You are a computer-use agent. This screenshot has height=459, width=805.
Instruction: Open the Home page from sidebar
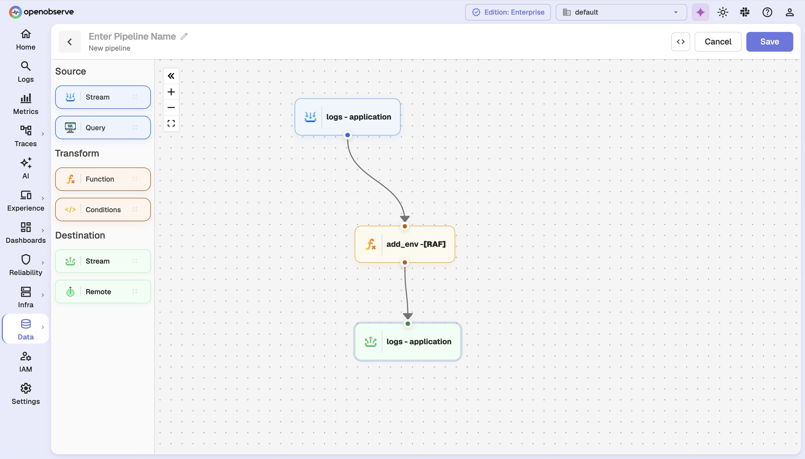pyautogui.click(x=26, y=40)
